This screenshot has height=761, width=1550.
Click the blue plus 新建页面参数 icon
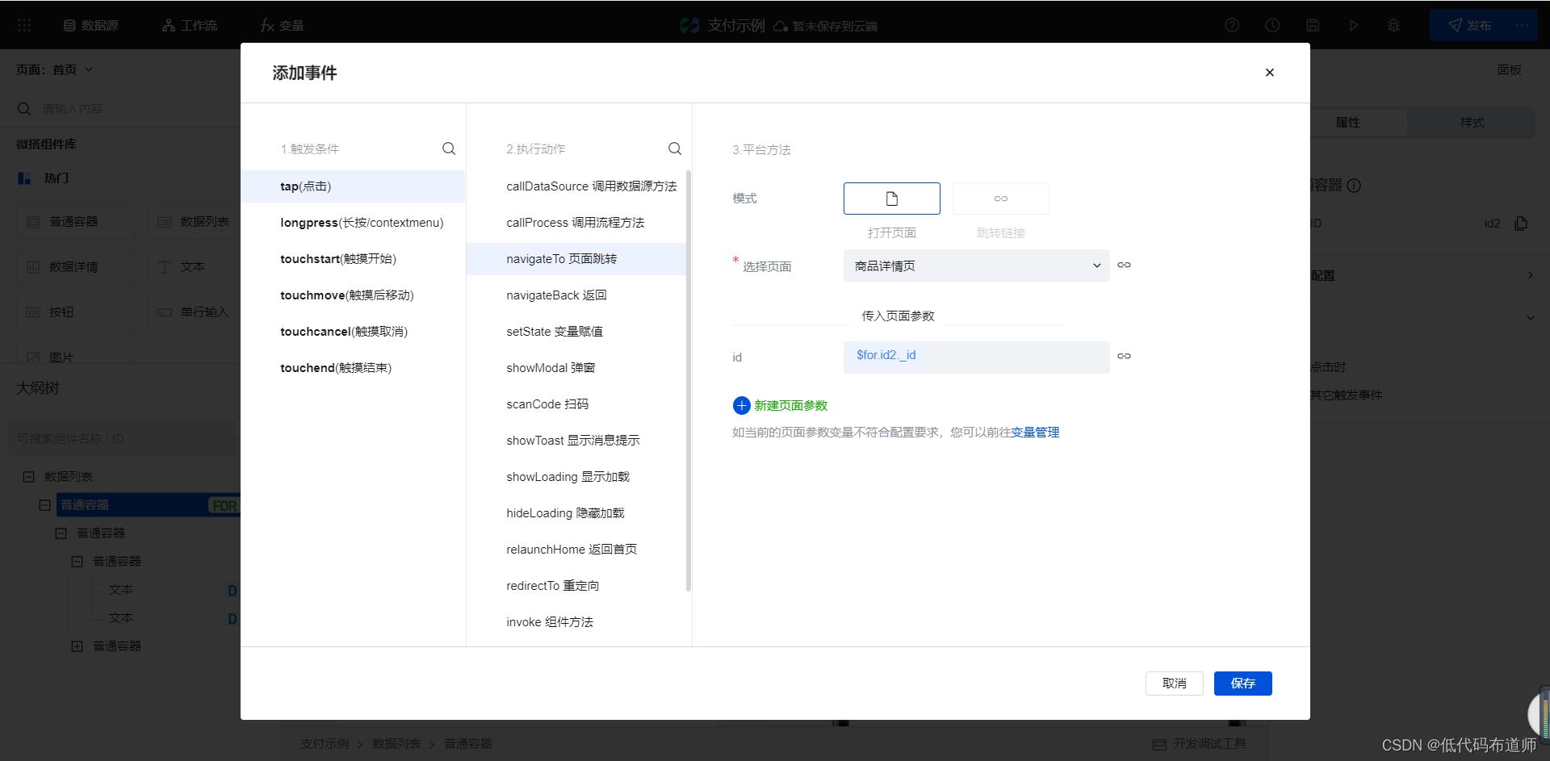point(741,405)
